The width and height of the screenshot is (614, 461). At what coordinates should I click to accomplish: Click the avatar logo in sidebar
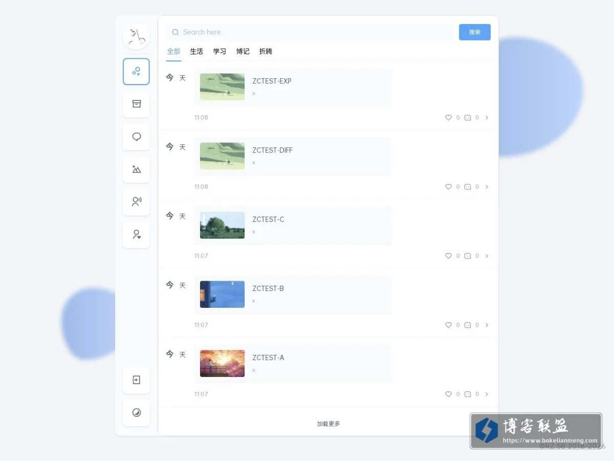coord(136,36)
